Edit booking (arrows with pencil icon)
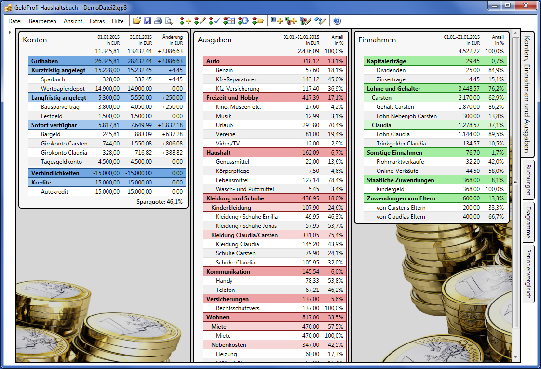Screen dimensions: 541x369 [x=200, y=21]
